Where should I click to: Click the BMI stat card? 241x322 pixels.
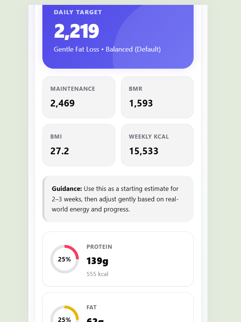(79, 145)
